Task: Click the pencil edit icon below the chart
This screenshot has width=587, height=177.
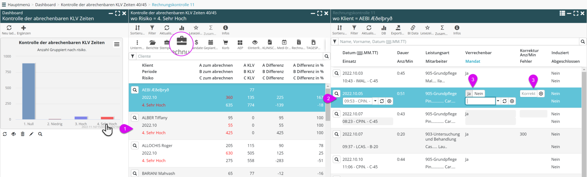Action: point(31,134)
